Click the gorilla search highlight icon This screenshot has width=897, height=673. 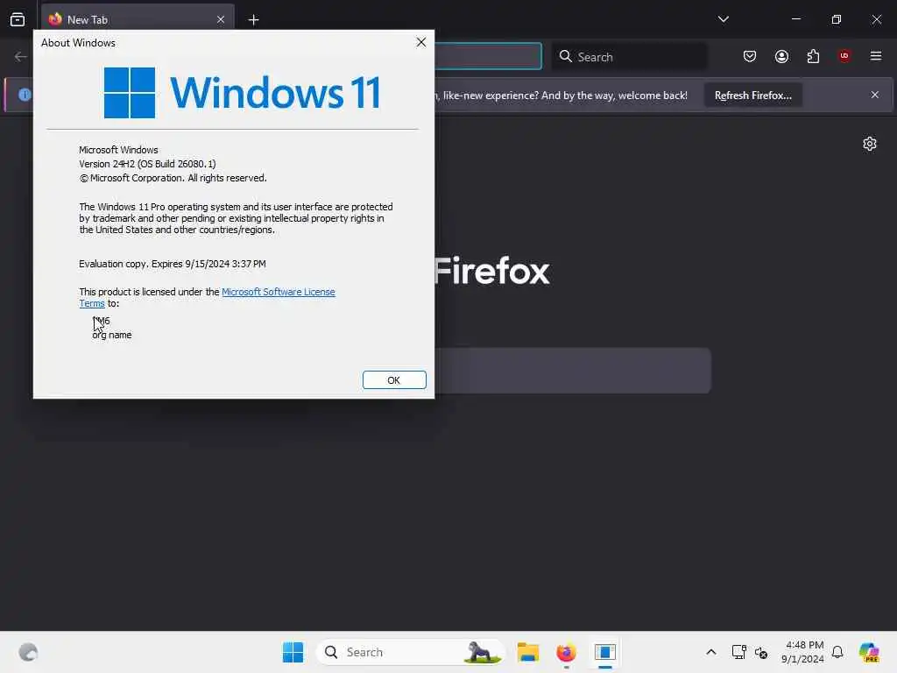pos(482,652)
